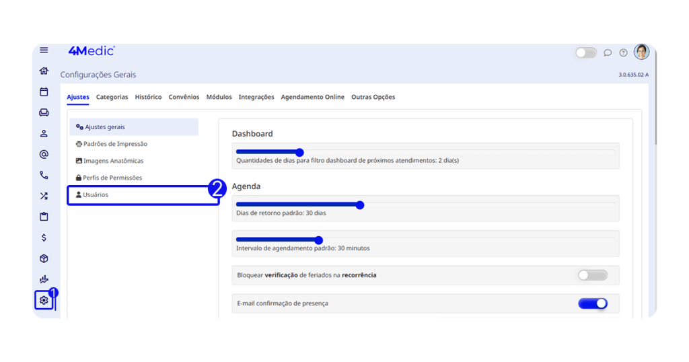689x362 pixels.
Task: Click the Dias de retorno padrão slider handle
Action: click(360, 205)
